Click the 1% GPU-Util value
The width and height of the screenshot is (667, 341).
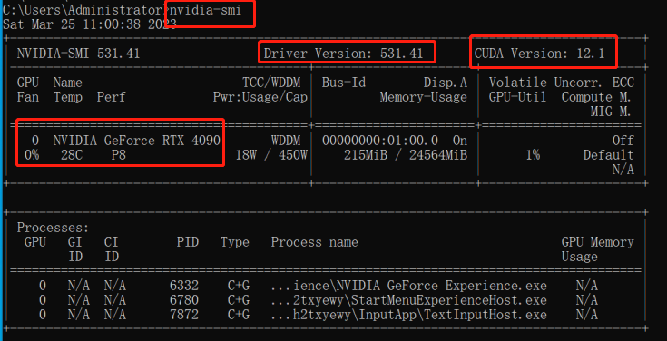533,155
